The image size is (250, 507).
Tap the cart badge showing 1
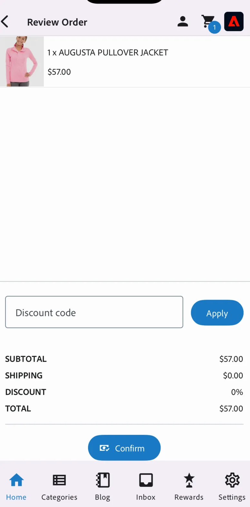(215, 27)
